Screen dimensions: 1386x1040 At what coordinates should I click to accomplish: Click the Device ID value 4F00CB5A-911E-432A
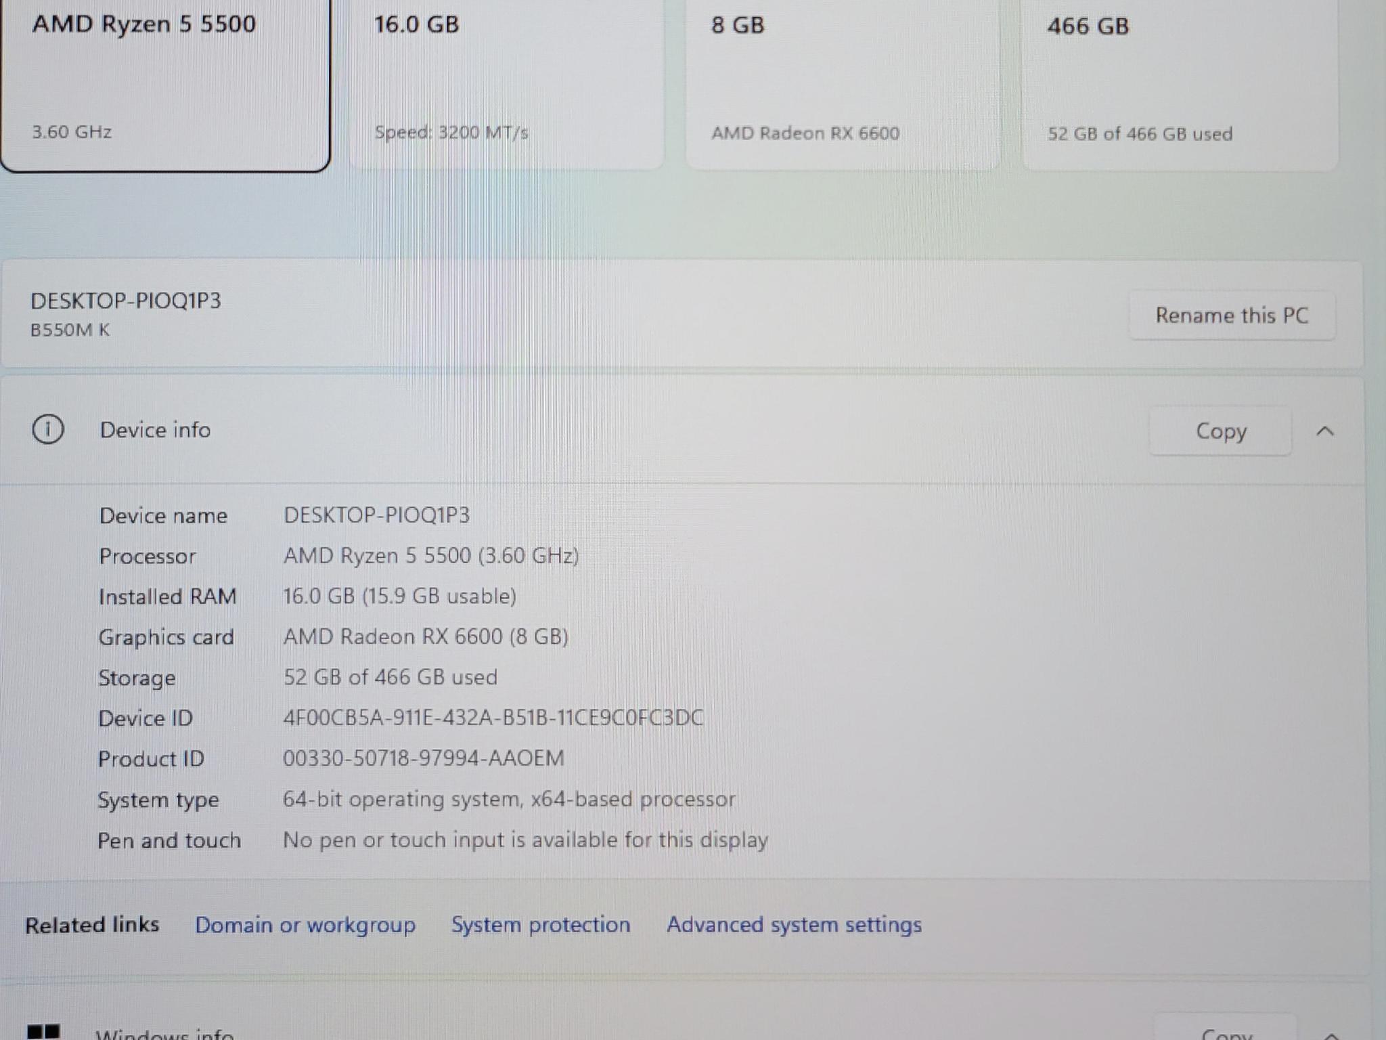pos(493,718)
